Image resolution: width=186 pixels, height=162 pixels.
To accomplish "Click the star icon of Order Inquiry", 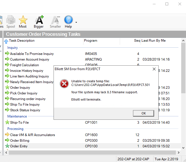I will click(7, 87).
